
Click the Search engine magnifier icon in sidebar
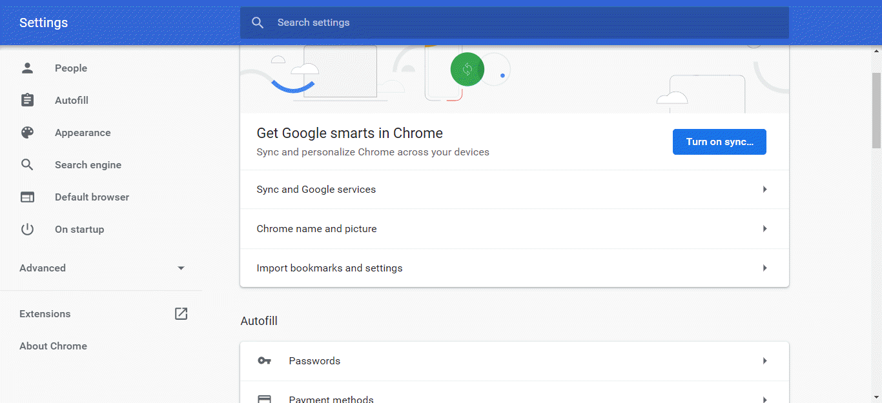[x=27, y=164]
